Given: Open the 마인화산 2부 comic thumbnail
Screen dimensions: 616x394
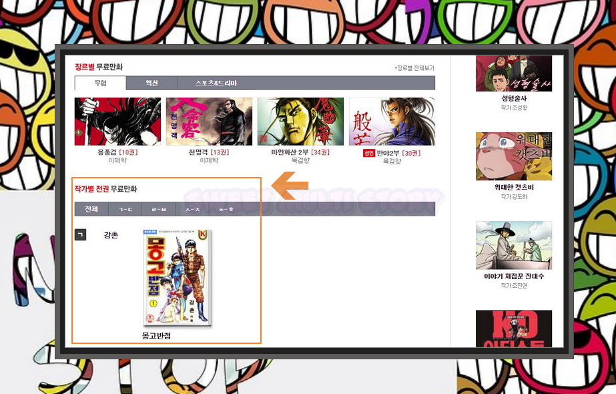Looking at the screenshot, I should point(300,122).
